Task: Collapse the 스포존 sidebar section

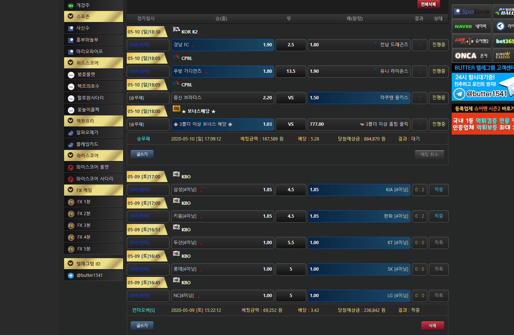Action: 71,16
